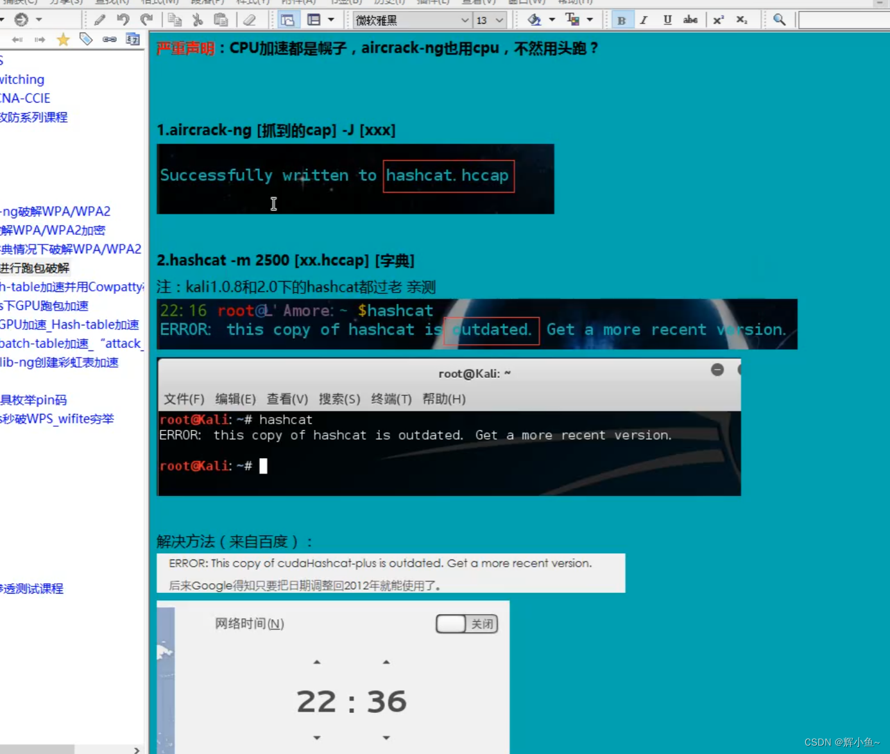Toggle subscript formatting
Image resolution: width=890 pixels, height=754 pixels.
(x=741, y=20)
